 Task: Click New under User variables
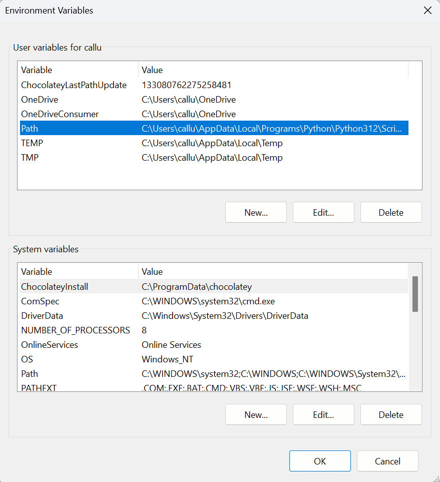[256, 212]
